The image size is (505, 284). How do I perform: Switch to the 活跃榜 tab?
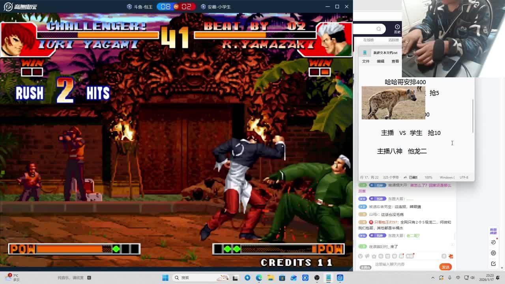click(393, 40)
